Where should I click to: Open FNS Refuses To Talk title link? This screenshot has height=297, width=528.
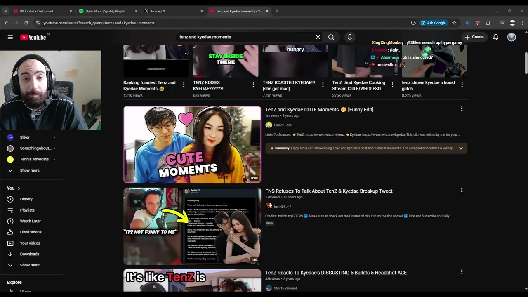(x=329, y=191)
